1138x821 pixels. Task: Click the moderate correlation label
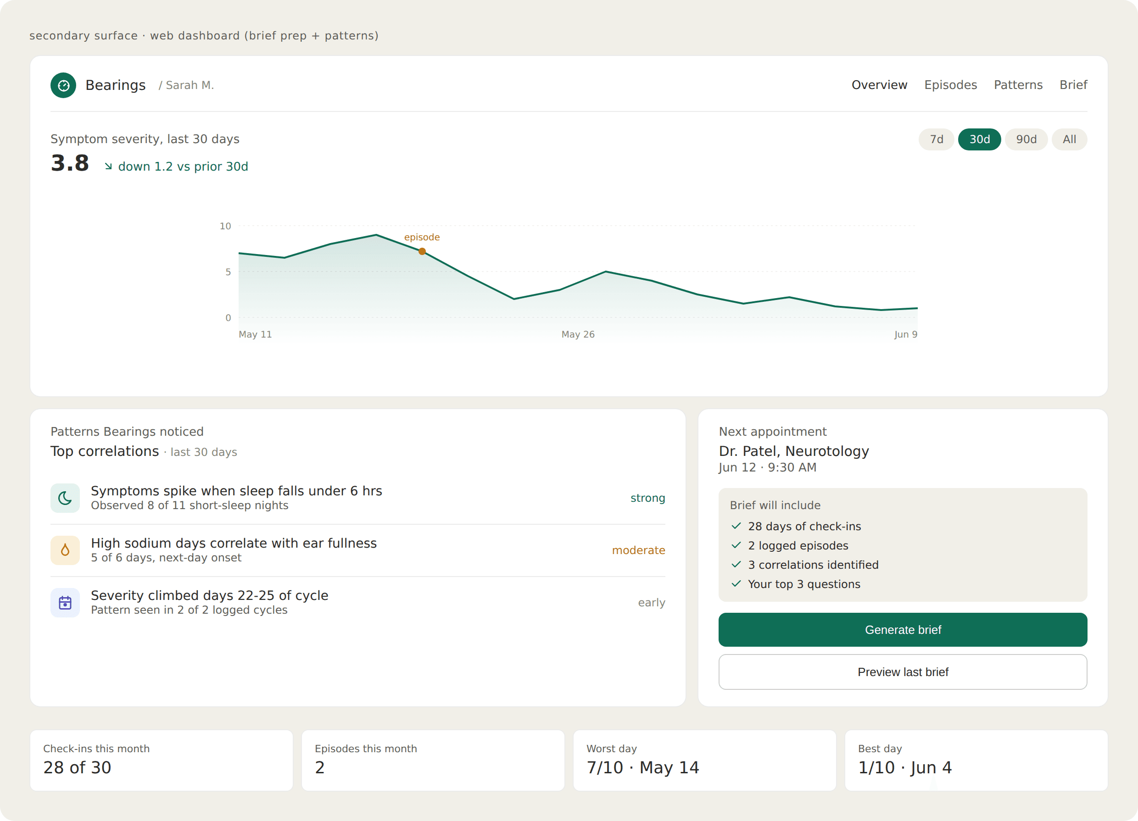(x=638, y=550)
